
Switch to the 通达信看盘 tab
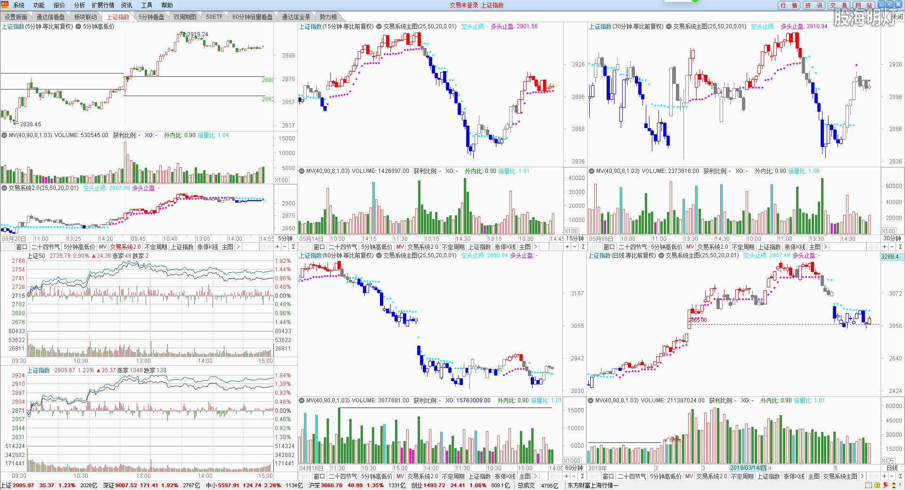coord(50,17)
